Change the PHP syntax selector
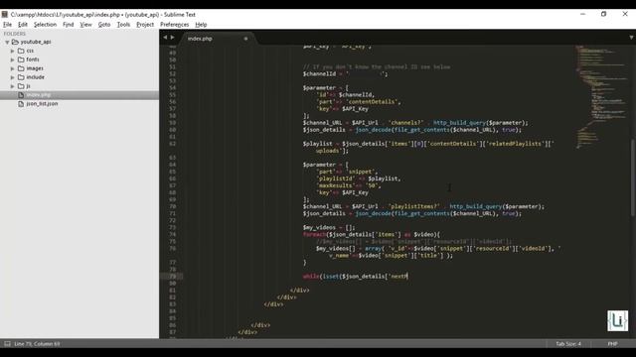Image resolution: width=636 pixels, height=357 pixels. [x=612, y=344]
